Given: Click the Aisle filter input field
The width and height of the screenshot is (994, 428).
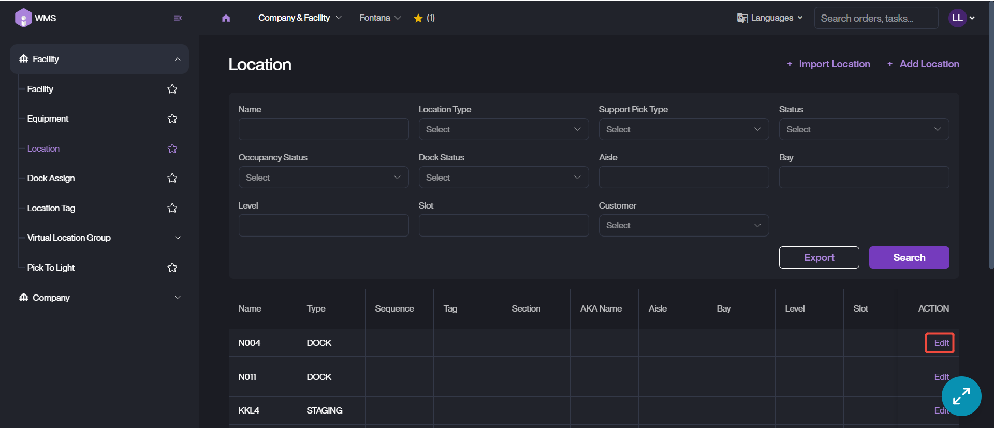Looking at the screenshot, I should (683, 178).
